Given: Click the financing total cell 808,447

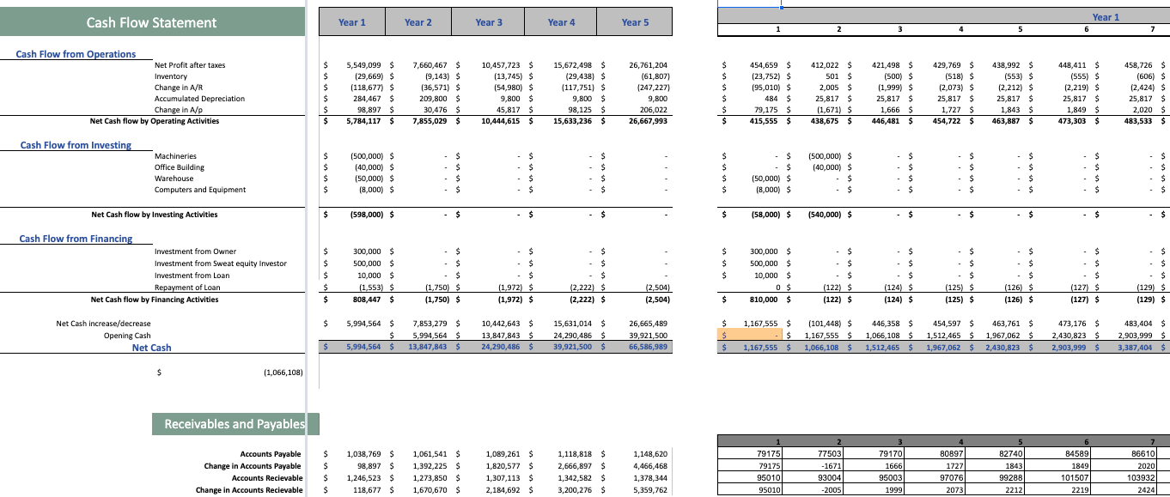Looking at the screenshot, I should pyautogui.click(x=367, y=300).
